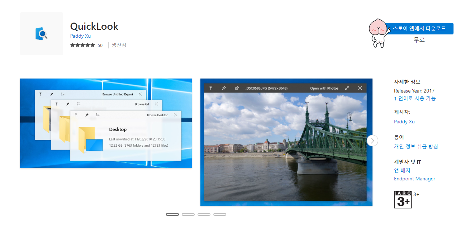This screenshot has height=227, width=470.
Task: Open the 1 언어로 사용 가능 link
Action: coord(415,98)
